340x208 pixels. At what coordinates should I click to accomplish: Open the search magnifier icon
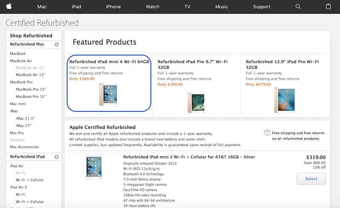[x=298, y=7]
